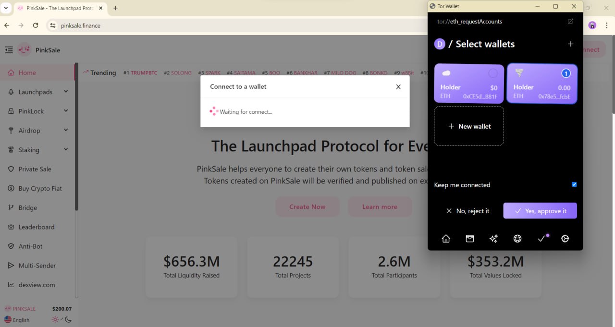The height and width of the screenshot is (327, 615).
Task: Click the page vertical scrollbar
Action: pos(613,74)
